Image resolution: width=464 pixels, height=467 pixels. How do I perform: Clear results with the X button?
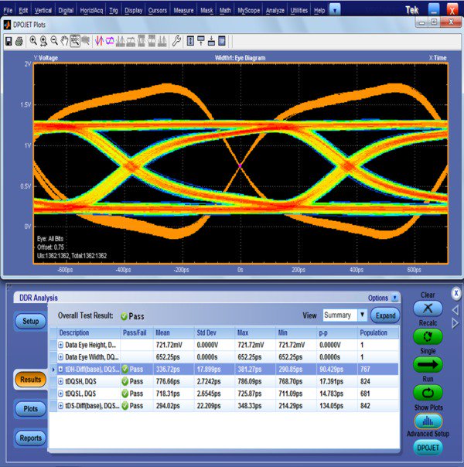[x=428, y=308]
